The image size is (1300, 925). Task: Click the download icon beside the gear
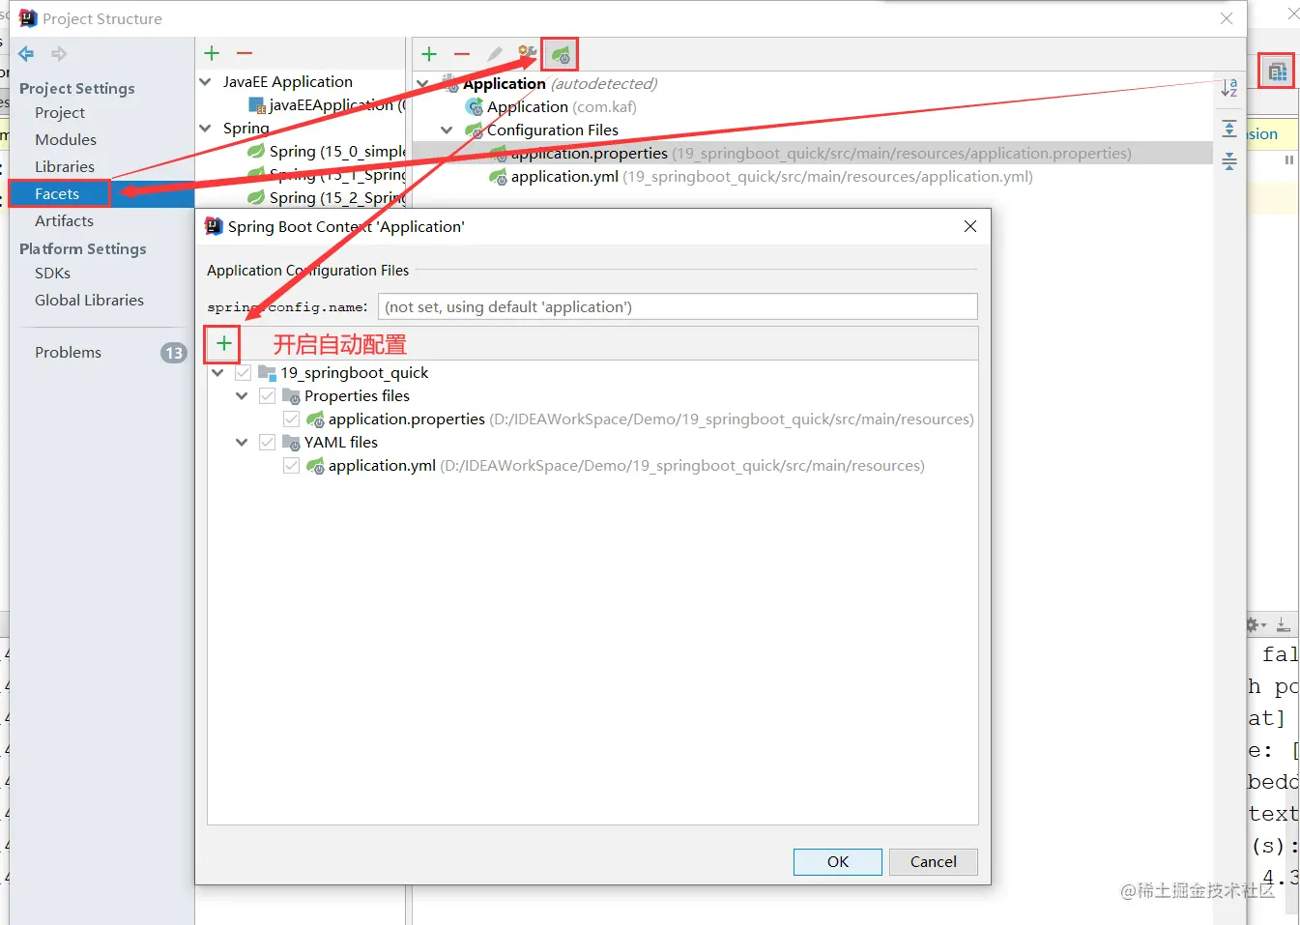[1284, 625]
